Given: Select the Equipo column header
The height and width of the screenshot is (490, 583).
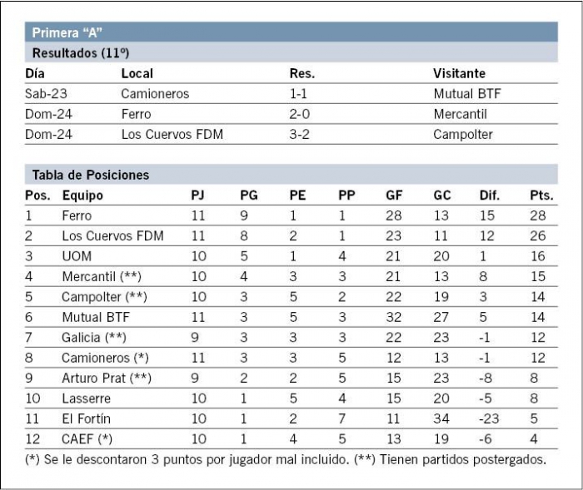Looking at the screenshot, I should click(82, 196).
